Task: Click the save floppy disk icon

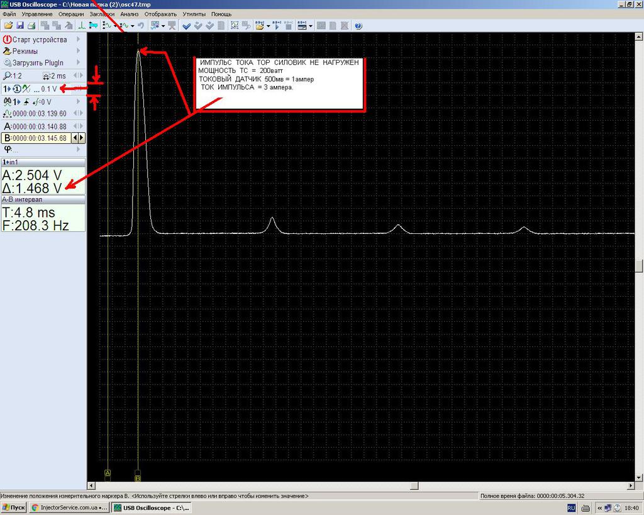Action: (x=19, y=26)
